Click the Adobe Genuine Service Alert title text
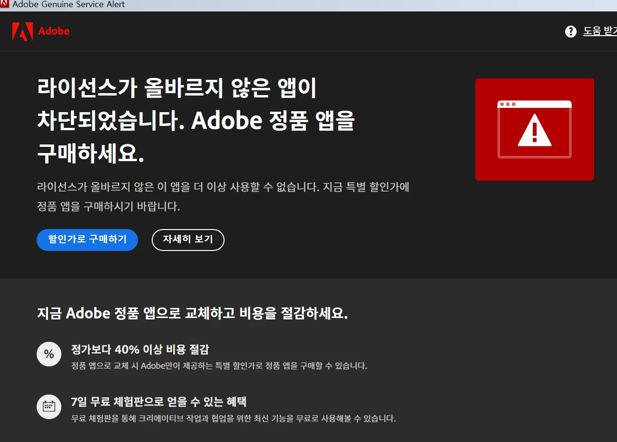The height and width of the screenshot is (442, 617). [69, 5]
